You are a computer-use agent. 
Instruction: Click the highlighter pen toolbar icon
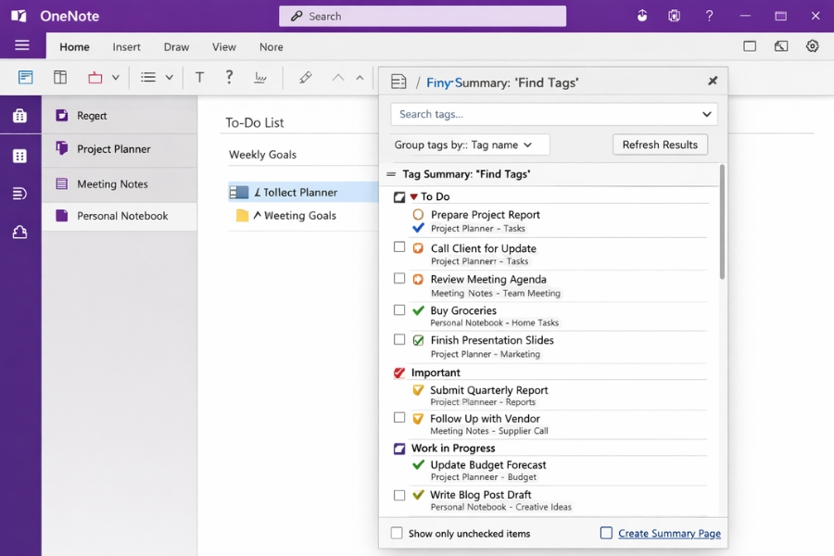(305, 78)
